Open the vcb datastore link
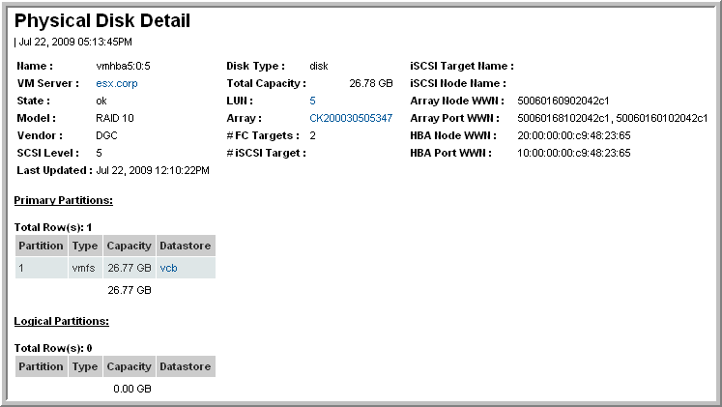The width and height of the screenshot is (722, 407). tap(168, 268)
